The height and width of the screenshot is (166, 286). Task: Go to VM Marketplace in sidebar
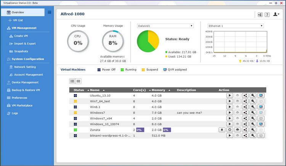(22, 105)
